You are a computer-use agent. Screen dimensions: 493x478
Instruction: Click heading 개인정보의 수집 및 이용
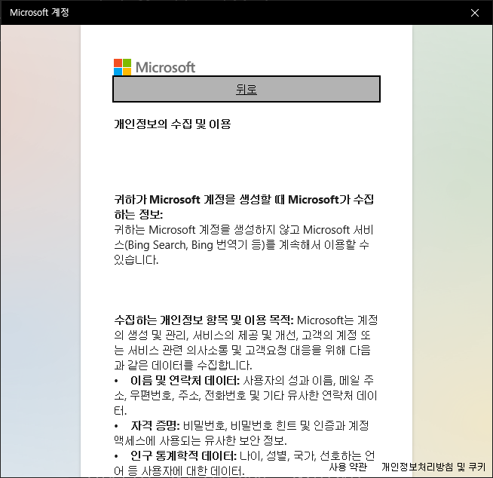coord(173,124)
